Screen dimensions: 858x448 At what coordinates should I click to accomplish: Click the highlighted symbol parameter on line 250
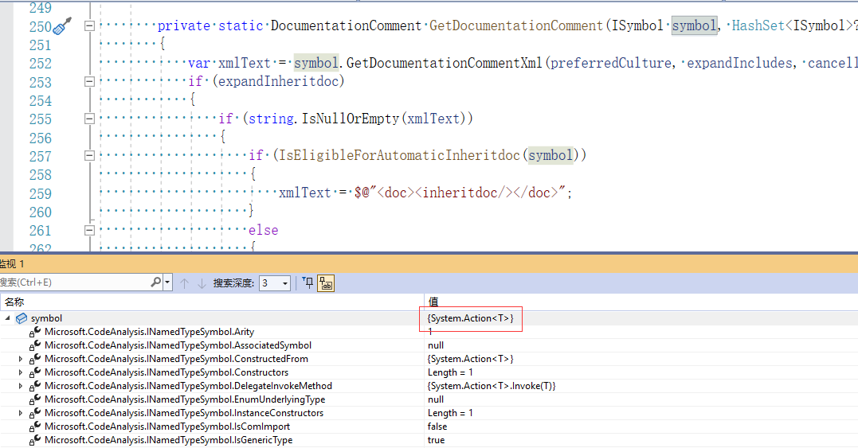click(x=695, y=25)
